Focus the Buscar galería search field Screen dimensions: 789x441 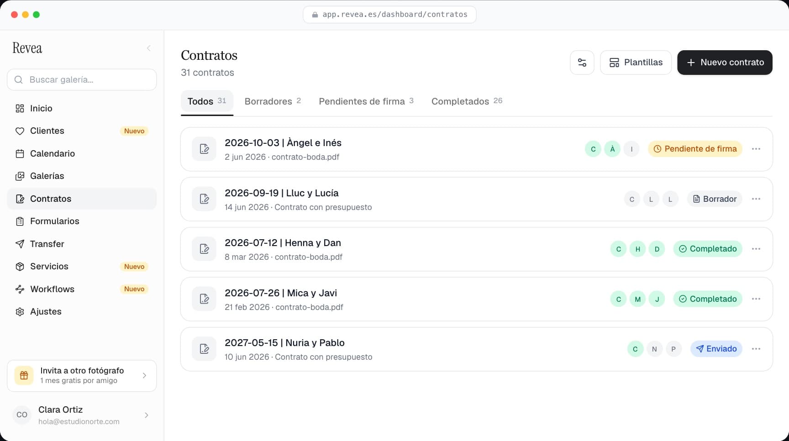(82, 80)
